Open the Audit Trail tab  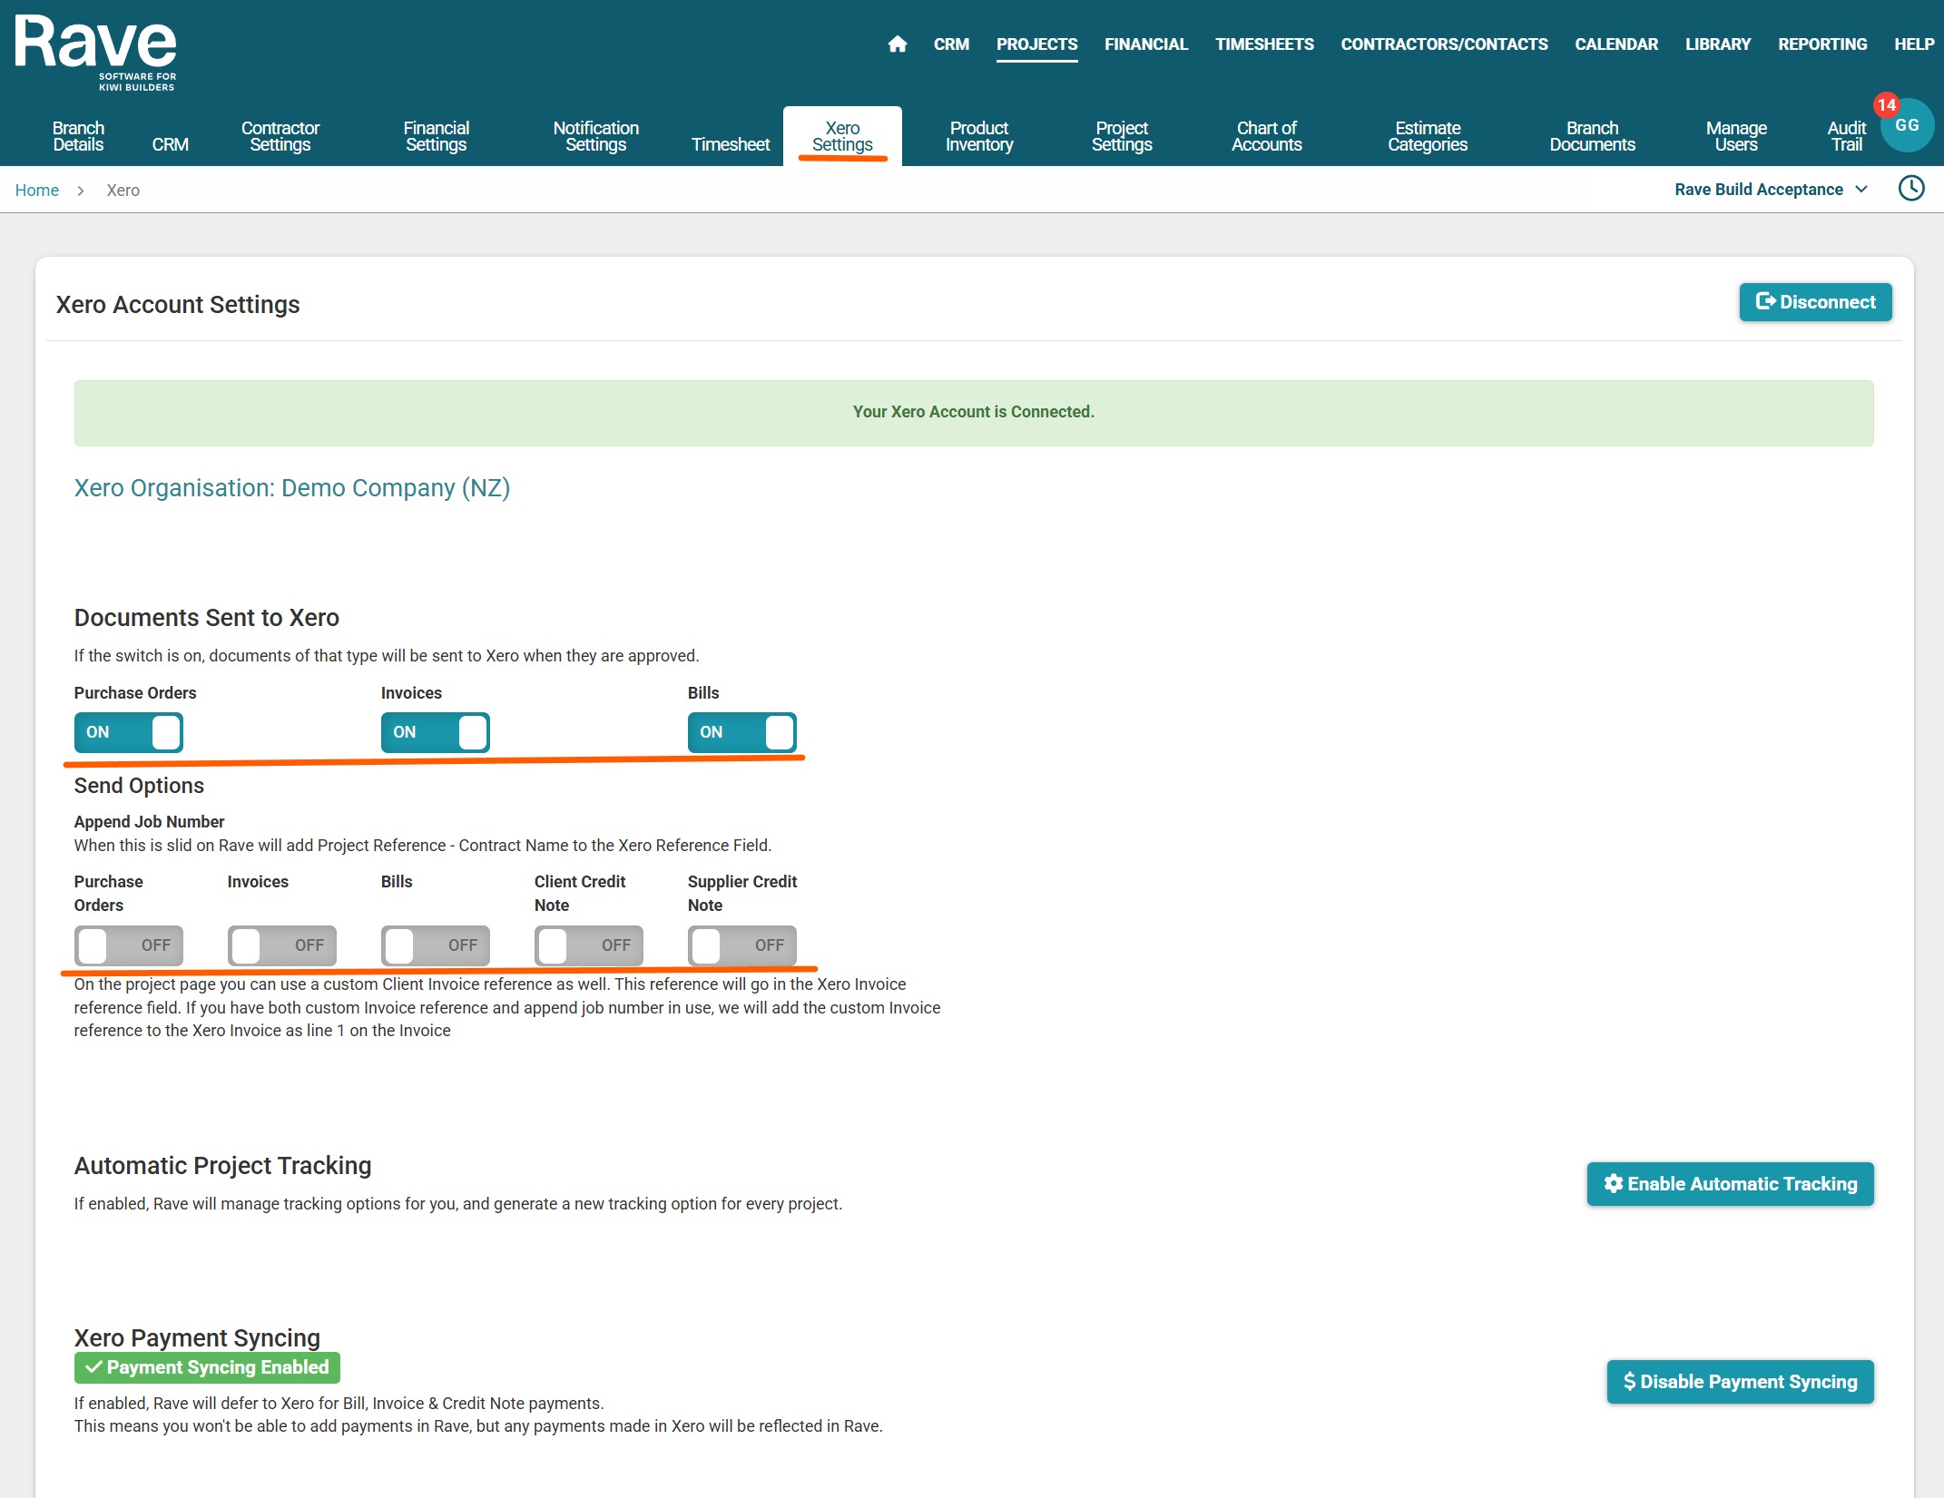pyautogui.click(x=1845, y=136)
